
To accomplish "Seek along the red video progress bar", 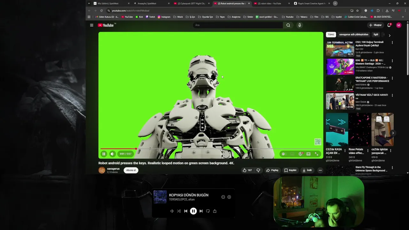I will [x=211, y=149].
